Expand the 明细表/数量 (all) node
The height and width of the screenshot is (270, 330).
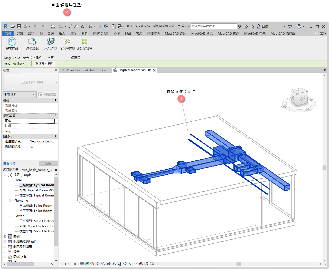pyautogui.click(x=5, y=242)
